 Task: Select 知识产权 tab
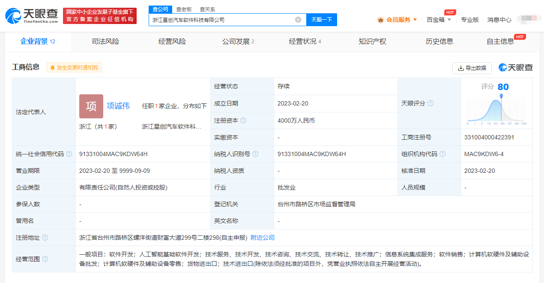click(373, 42)
